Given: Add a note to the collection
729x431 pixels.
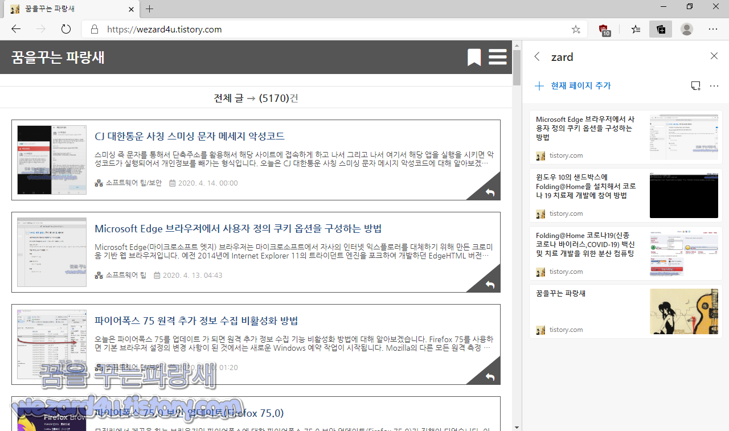Looking at the screenshot, I should [695, 86].
